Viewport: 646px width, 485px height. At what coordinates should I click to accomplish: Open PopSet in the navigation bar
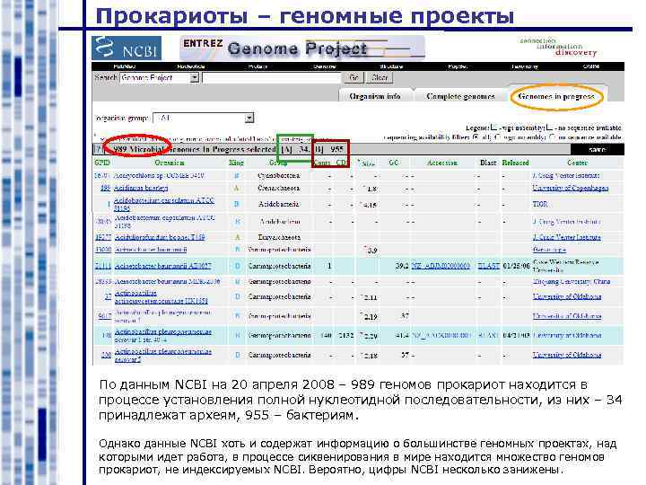458,66
